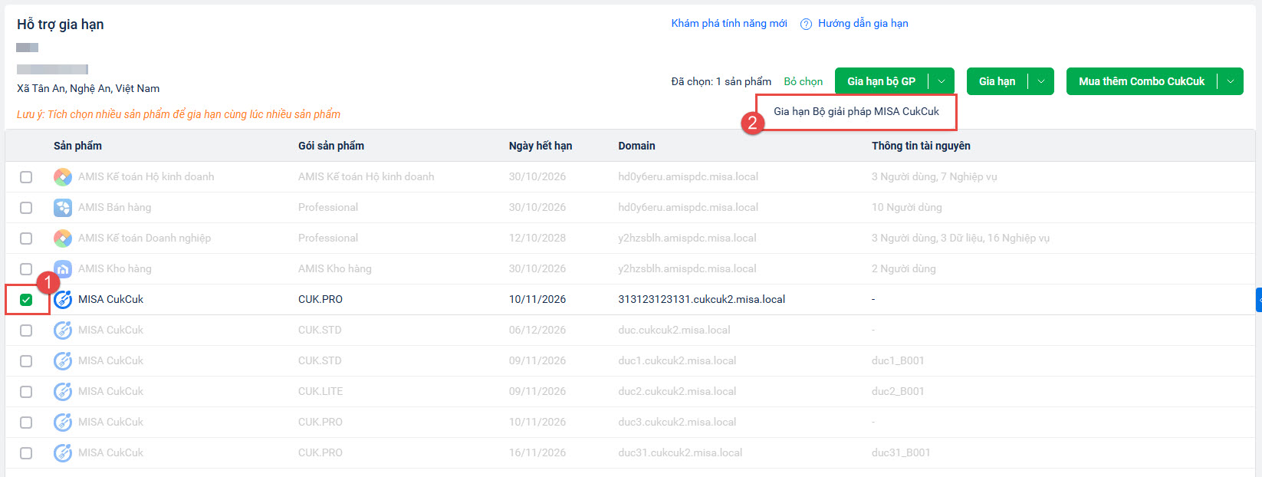Image resolution: width=1262 pixels, height=477 pixels.
Task: Expand the Gia hạn bộ GP dropdown arrow
Action: (x=942, y=81)
